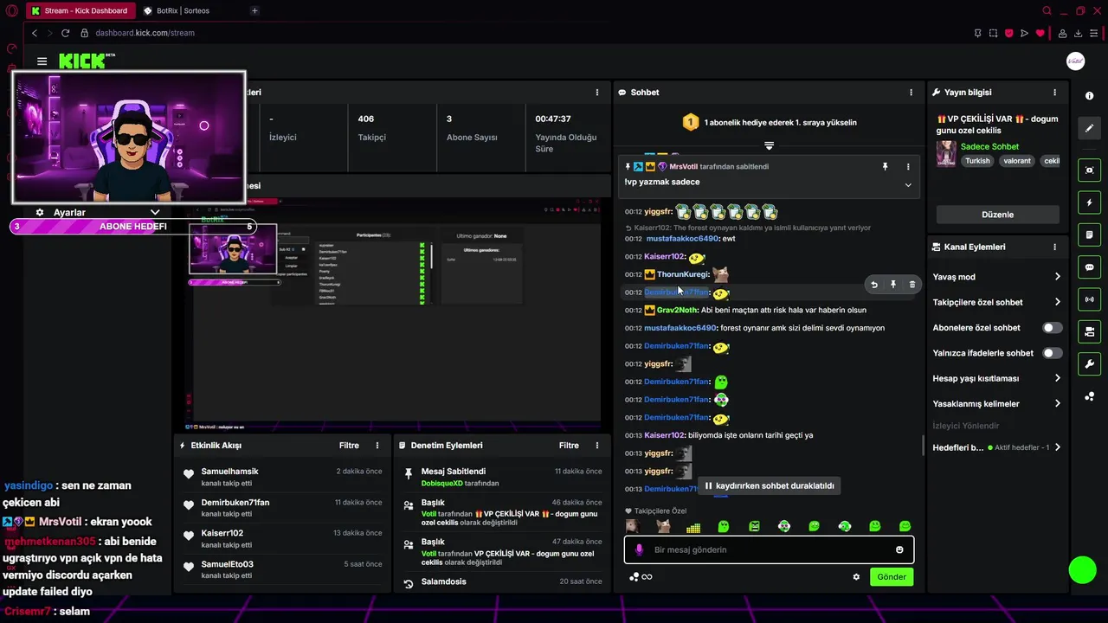Open Etkinlik Akışı three-dot menu
Image resolution: width=1108 pixels, height=623 pixels.
(x=377, y=446)
